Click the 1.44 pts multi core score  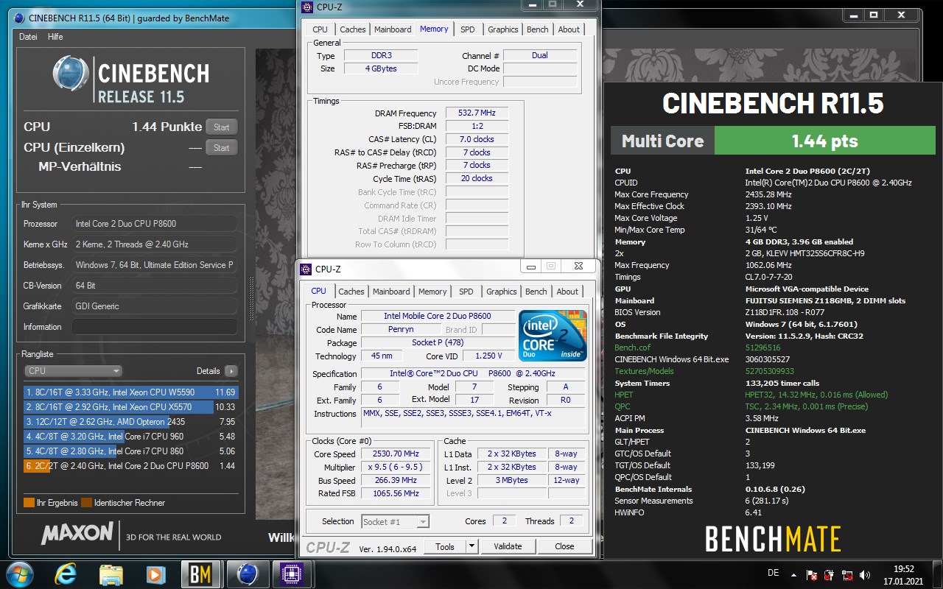tap(824, 141)
